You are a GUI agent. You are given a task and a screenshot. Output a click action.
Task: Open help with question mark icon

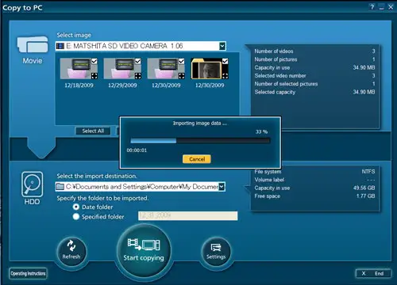(x=372, y=7)
